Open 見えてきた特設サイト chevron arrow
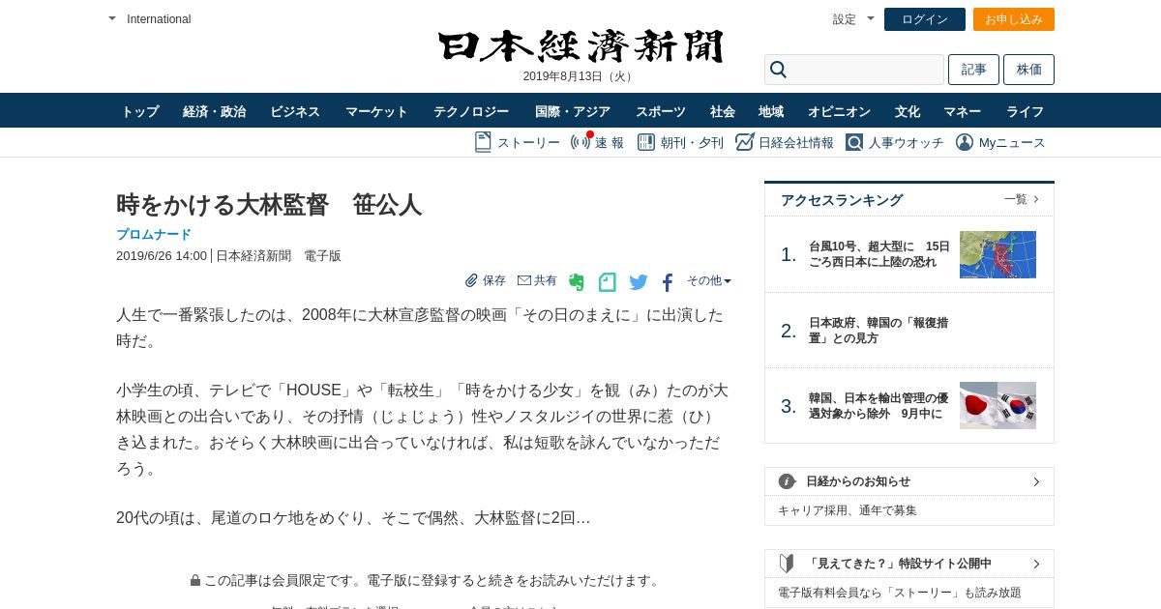Viewport: 1161px width, 609px height. coord(1036,564)
